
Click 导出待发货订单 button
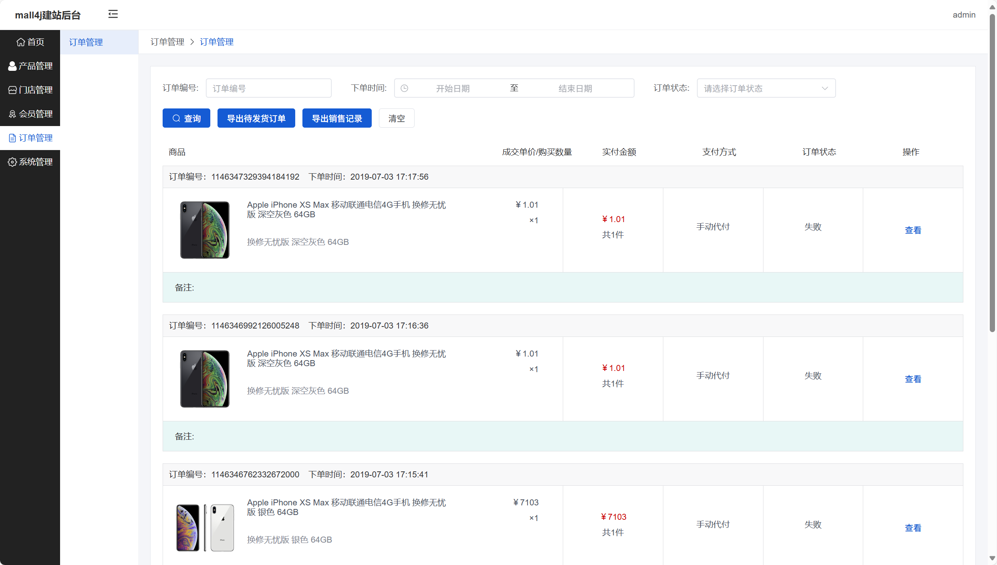256,118
